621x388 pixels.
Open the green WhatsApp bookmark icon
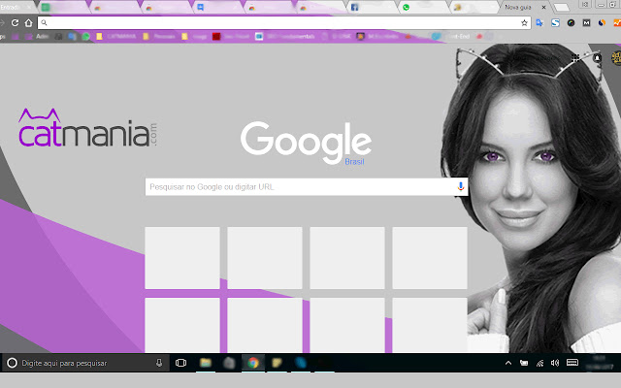click(85, 37)
